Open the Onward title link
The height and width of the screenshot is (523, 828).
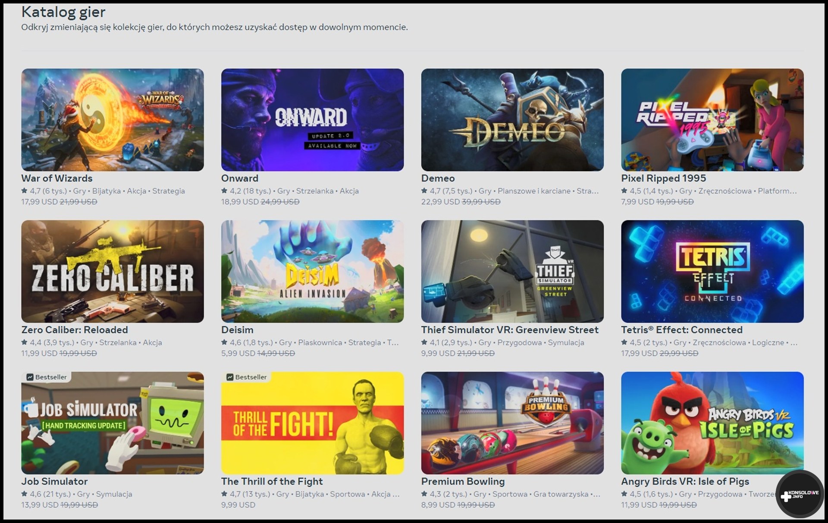tap(240, 178)
